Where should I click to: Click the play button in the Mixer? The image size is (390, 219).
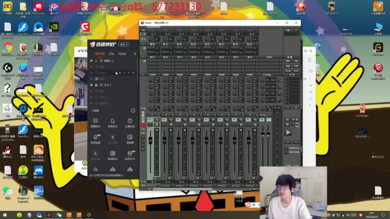pos(288,132)
